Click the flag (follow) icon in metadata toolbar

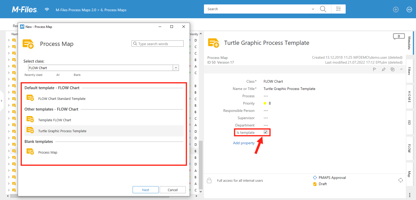tap(375, 69)
